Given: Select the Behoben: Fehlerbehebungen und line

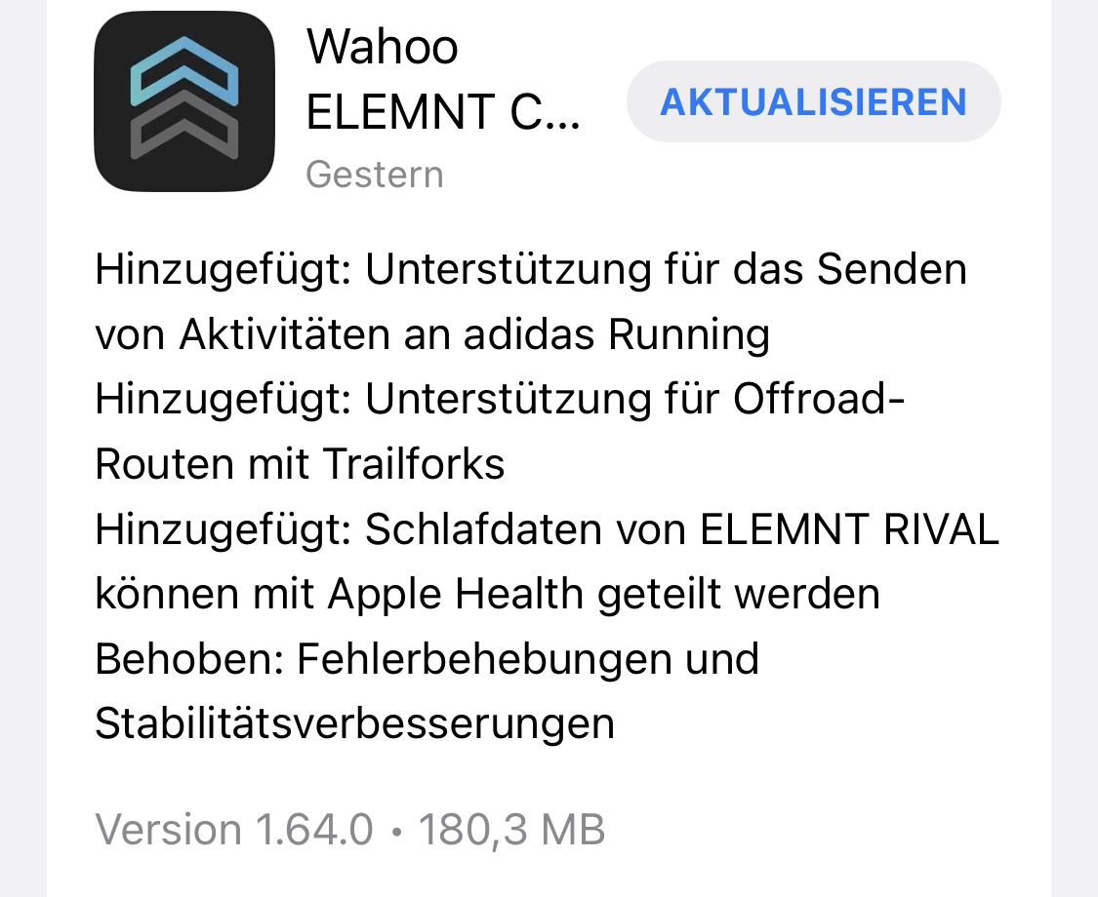Looking at the screenshot, I should pos(427,658).
